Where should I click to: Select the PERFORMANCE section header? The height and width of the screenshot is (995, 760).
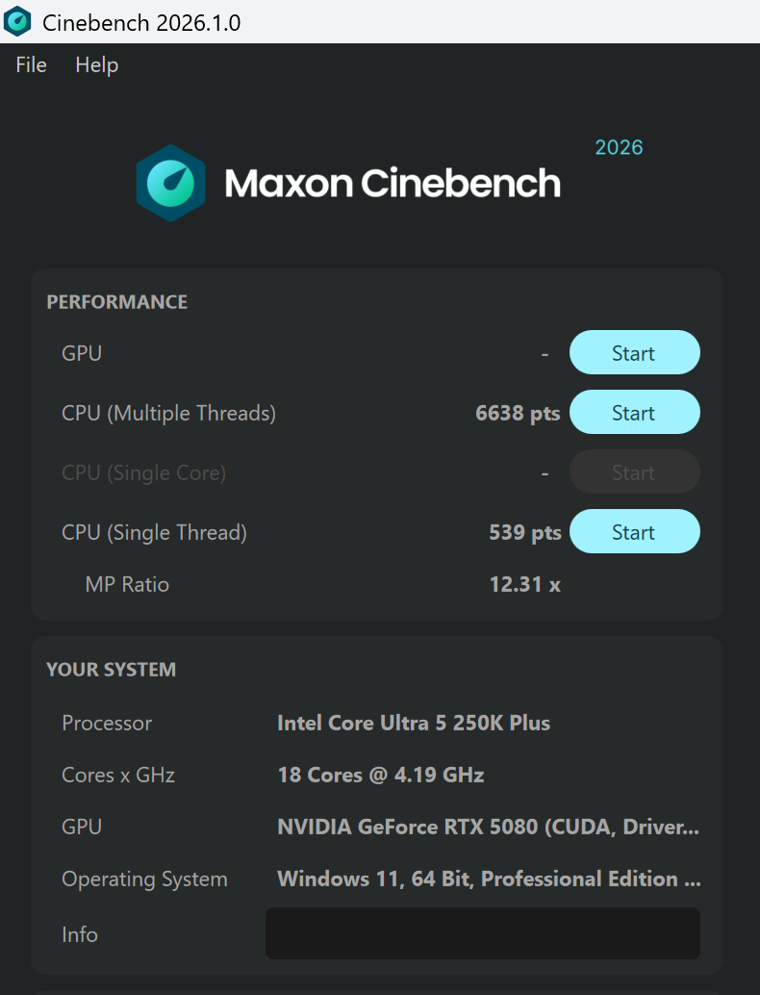pos(116,301)
